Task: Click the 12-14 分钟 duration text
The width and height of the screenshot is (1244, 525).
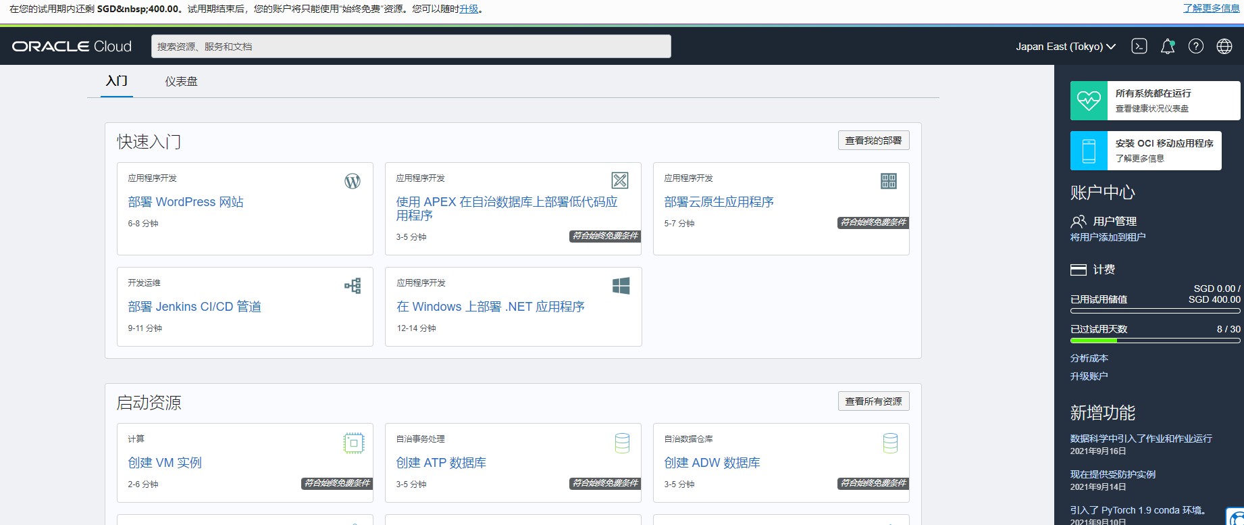Action: click(416, 328)
